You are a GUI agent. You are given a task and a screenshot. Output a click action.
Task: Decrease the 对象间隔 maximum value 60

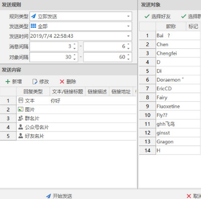[128, 59]
